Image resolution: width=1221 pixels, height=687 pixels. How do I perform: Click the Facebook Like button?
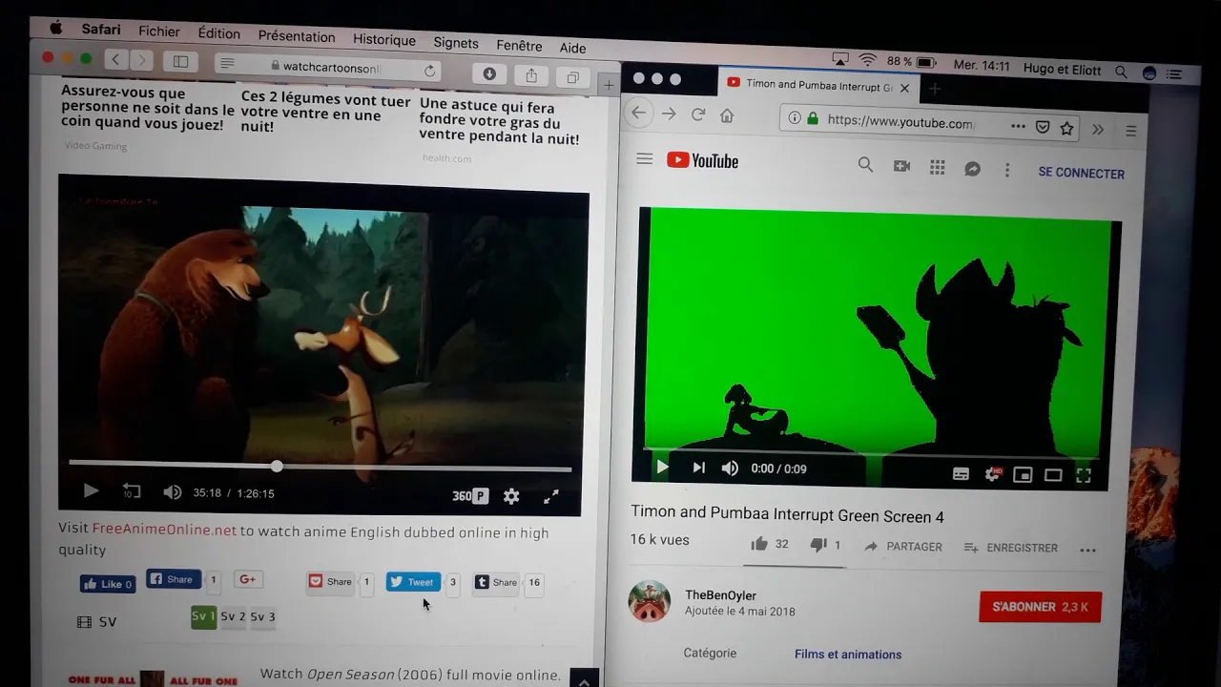[108, 584]
